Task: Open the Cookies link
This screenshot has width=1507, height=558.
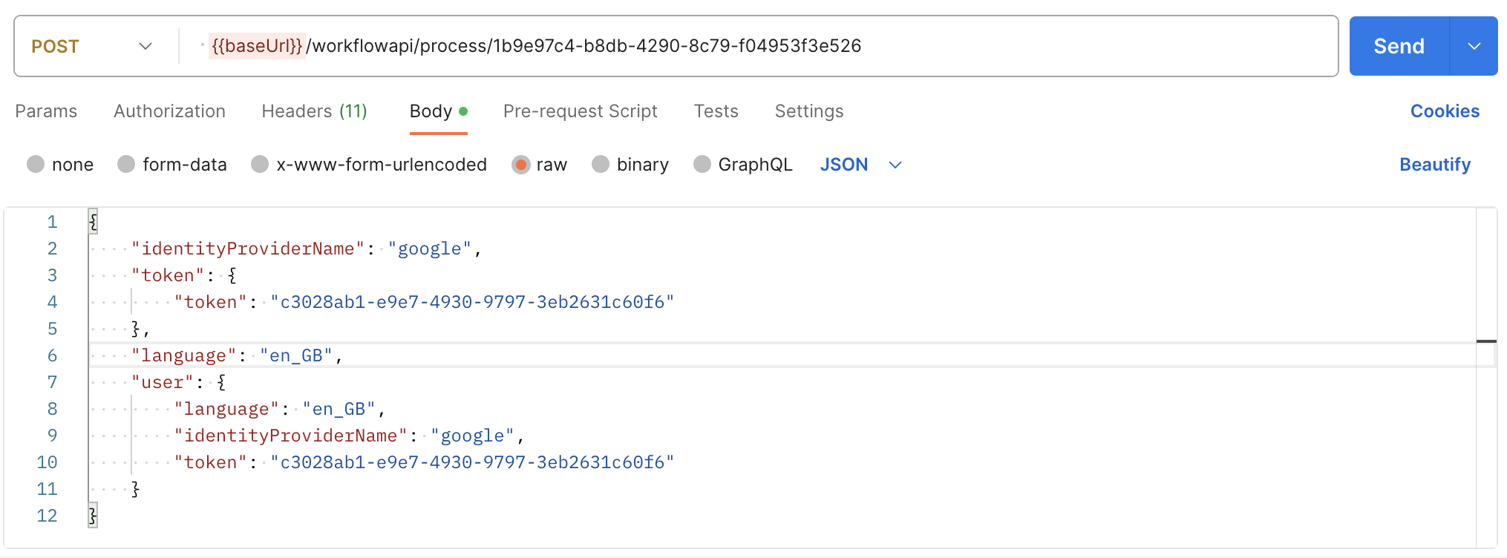Action: (1445, 111)
